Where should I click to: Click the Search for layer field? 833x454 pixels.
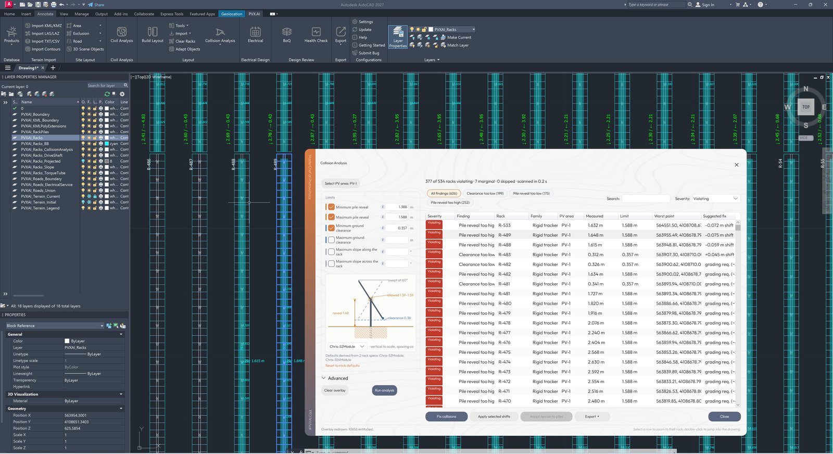[107, 85]
